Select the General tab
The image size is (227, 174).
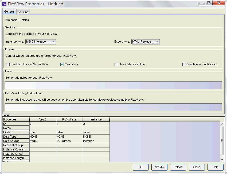click(9, 12)
